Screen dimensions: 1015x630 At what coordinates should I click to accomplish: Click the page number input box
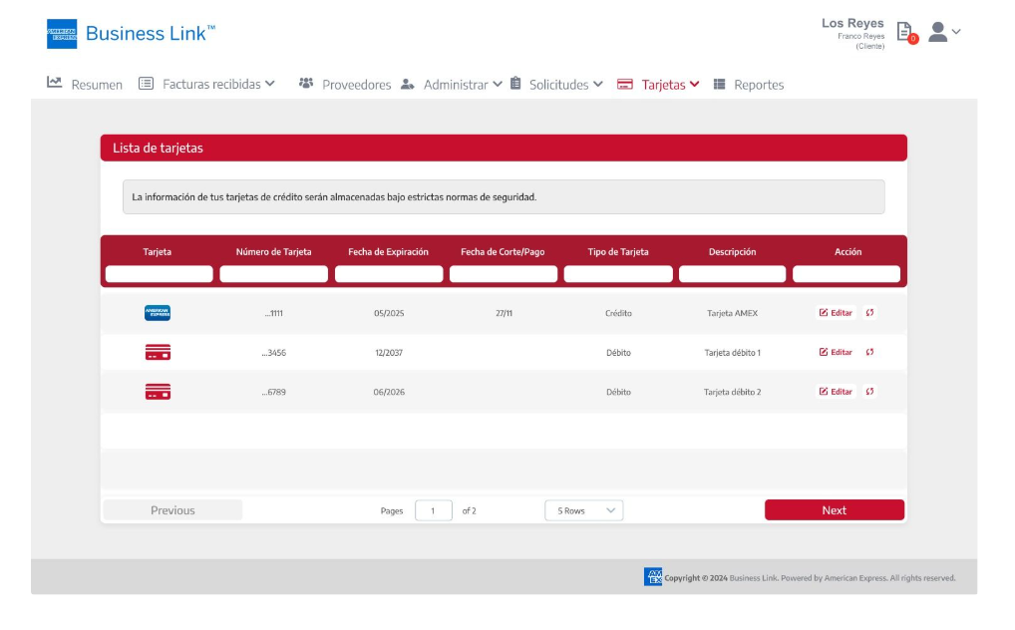click(x=434, y=510)
